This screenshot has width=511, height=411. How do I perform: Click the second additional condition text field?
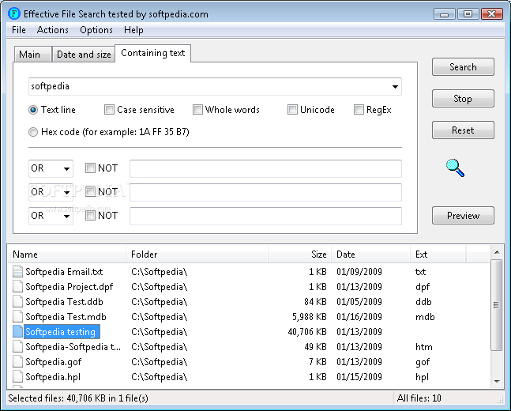point(265,192)
